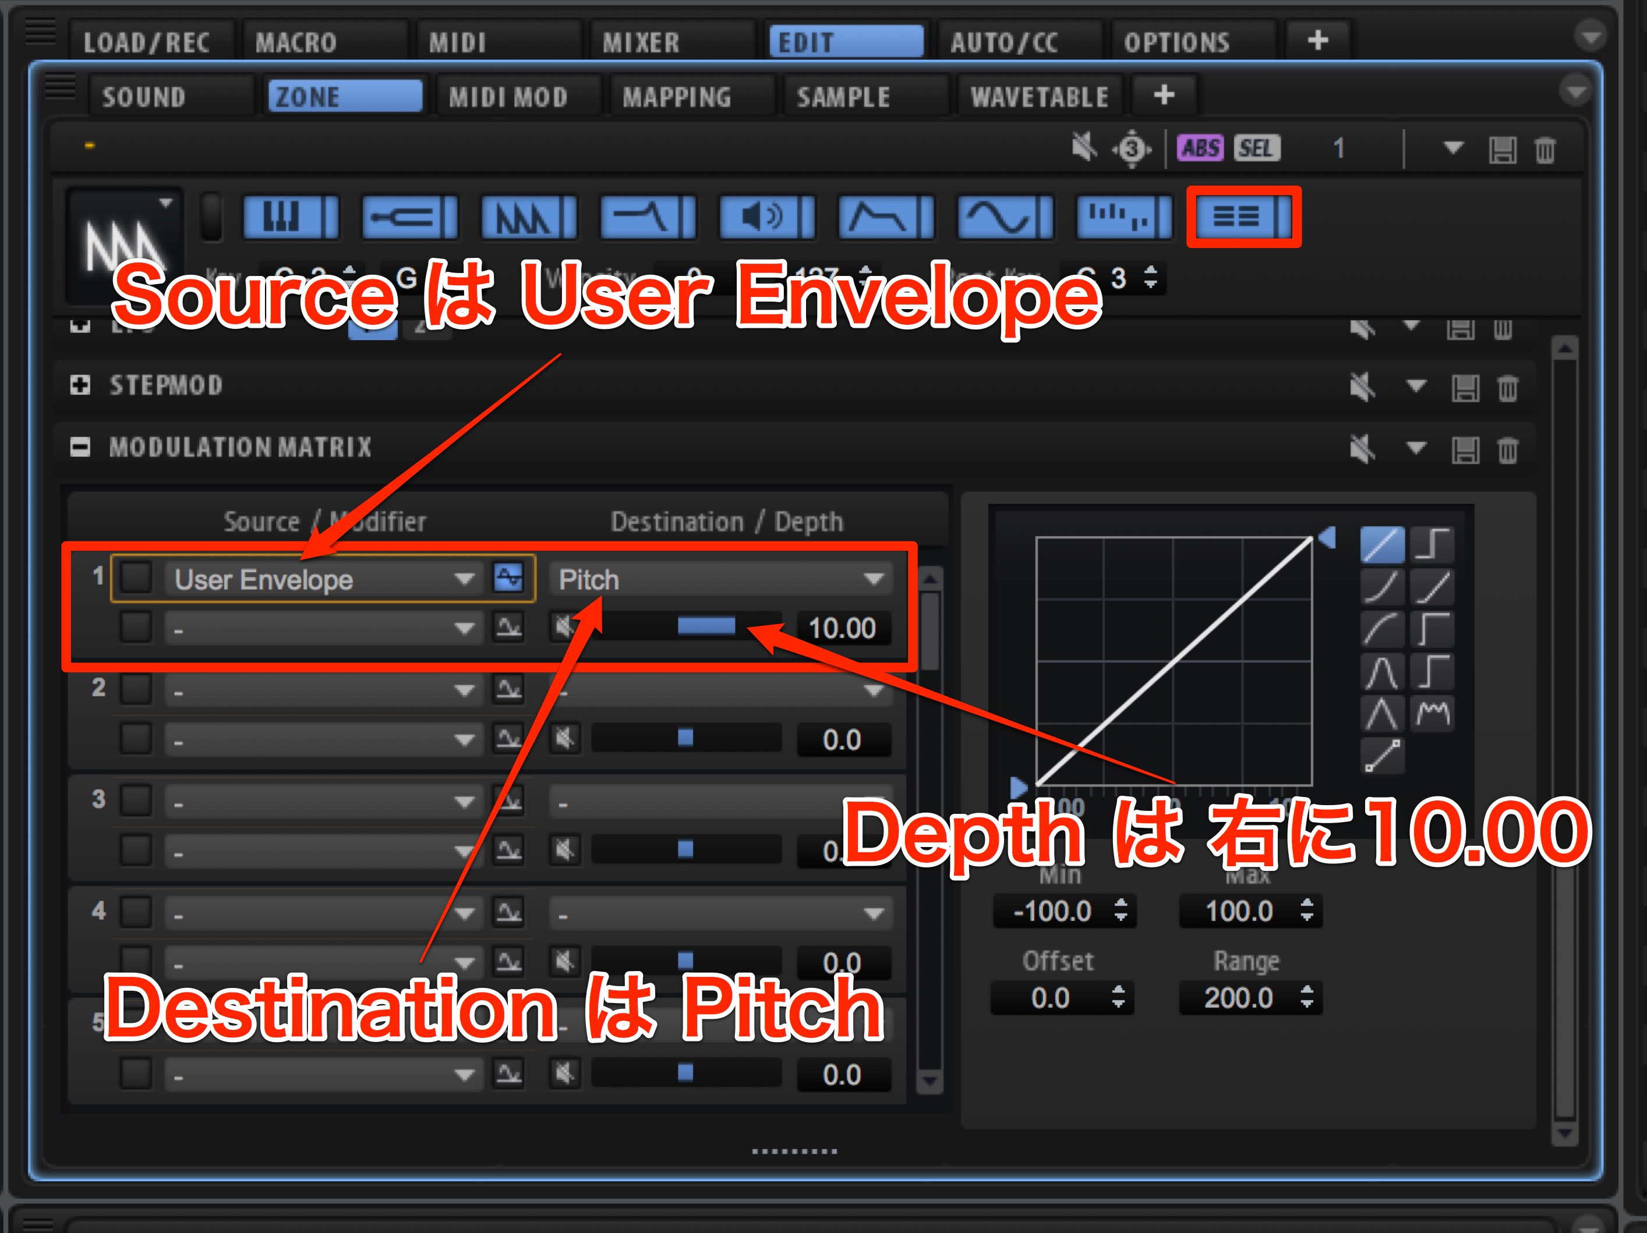The image size is (1647, 1233).
Task: Select the Wavetable tab
Action: pyautogui.click(x=1040, y=97)
